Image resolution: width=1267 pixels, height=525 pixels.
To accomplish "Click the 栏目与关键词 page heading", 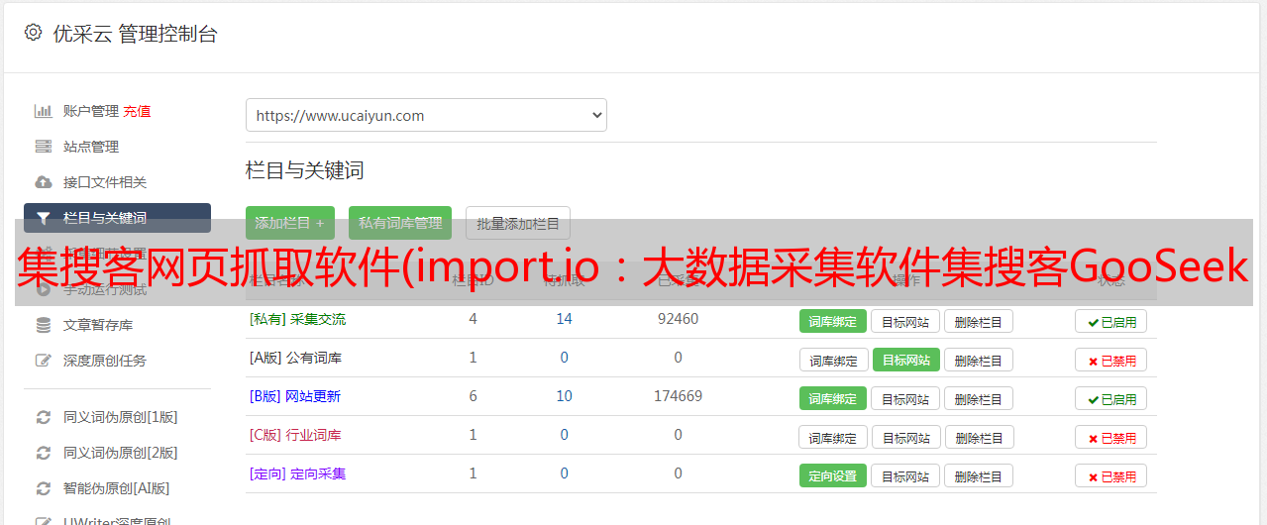I will tap(305, 170).
